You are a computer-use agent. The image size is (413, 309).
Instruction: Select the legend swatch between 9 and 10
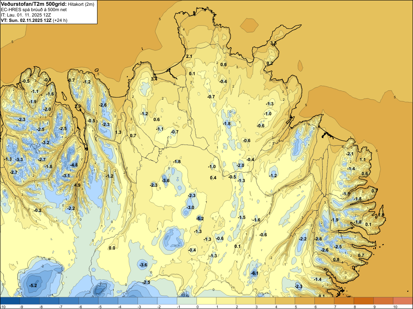click(x=384, y=301)
